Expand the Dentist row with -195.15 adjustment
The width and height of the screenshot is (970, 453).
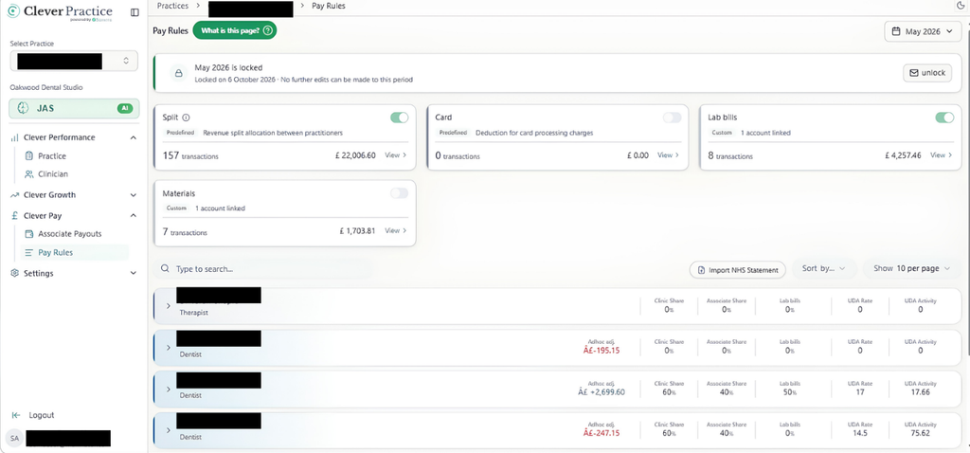(x=169, y=347)
